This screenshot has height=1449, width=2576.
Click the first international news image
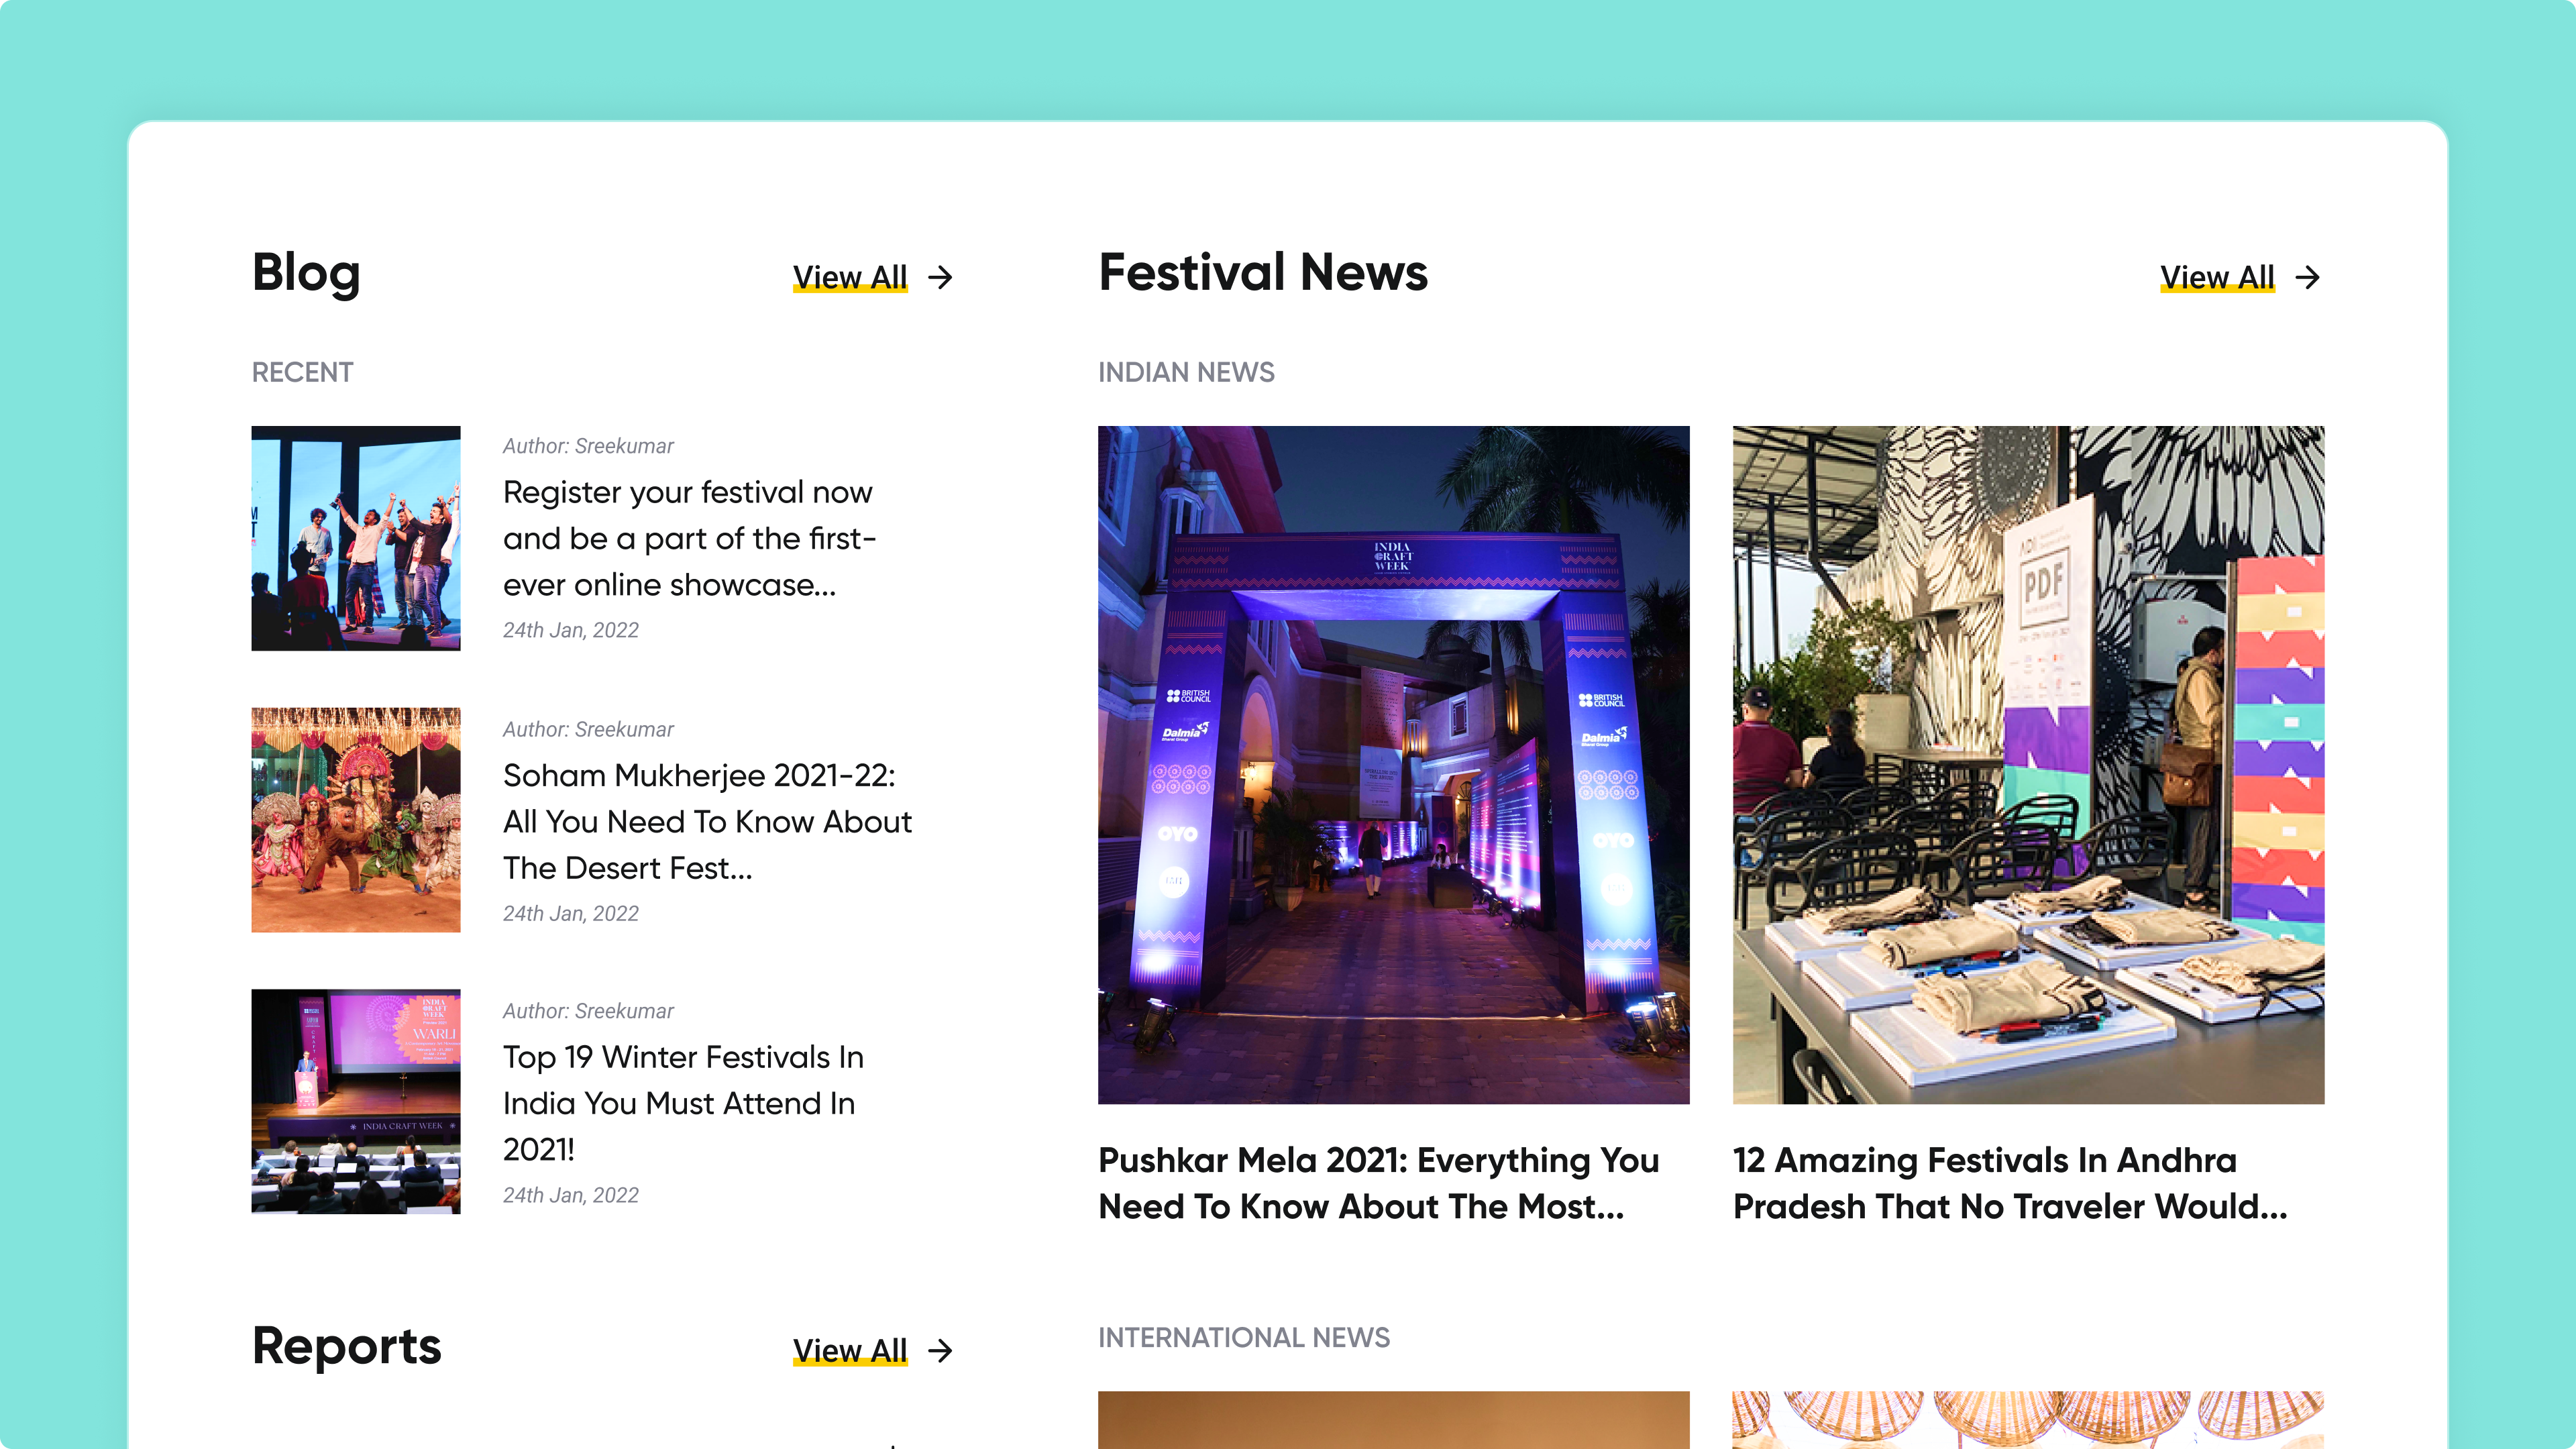click(1393, 1419)
